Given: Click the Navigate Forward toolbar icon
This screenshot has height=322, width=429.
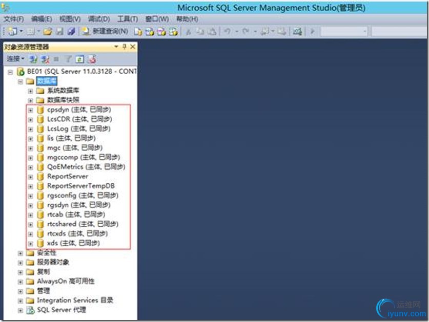Looking at the screenshot, I should [x=281, y=32].
